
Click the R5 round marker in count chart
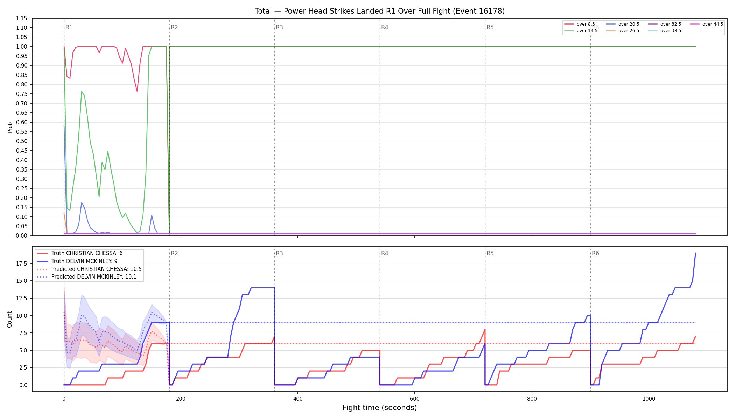pyautogui.click(x=490, y=253)
